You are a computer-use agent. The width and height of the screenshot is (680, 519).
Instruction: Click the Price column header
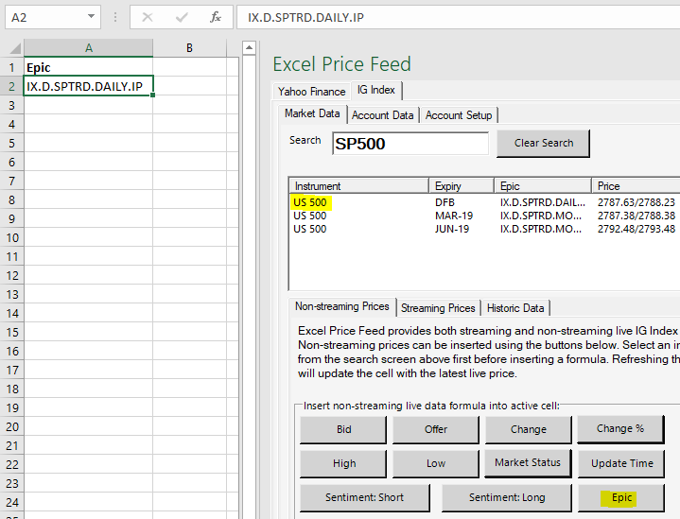point(636,186)
